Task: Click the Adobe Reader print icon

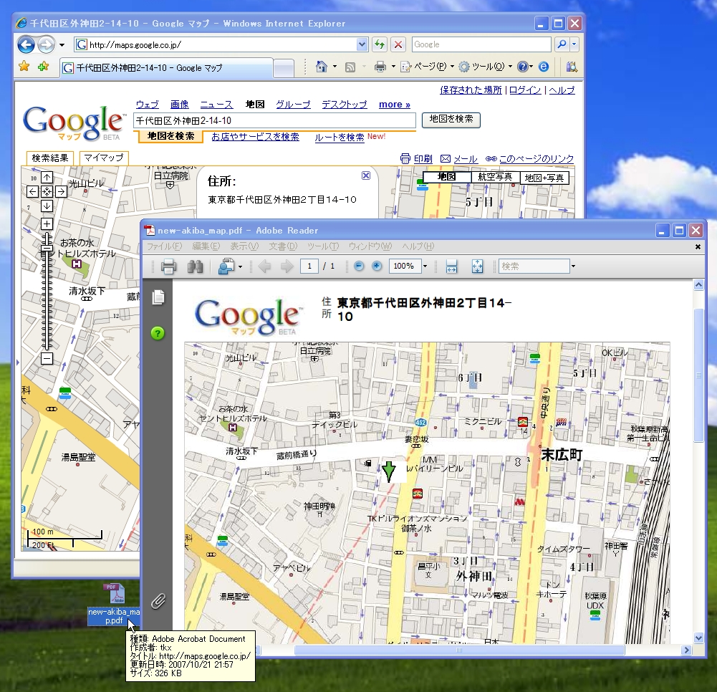Action: (x=169, y=266)
